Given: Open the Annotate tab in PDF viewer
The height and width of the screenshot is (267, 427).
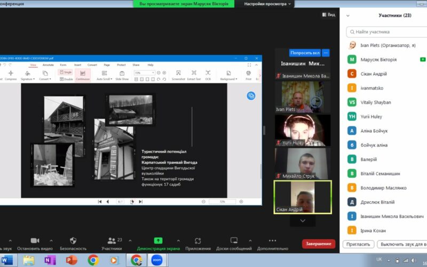Looking at the screenshot, I should click(48, 65).
